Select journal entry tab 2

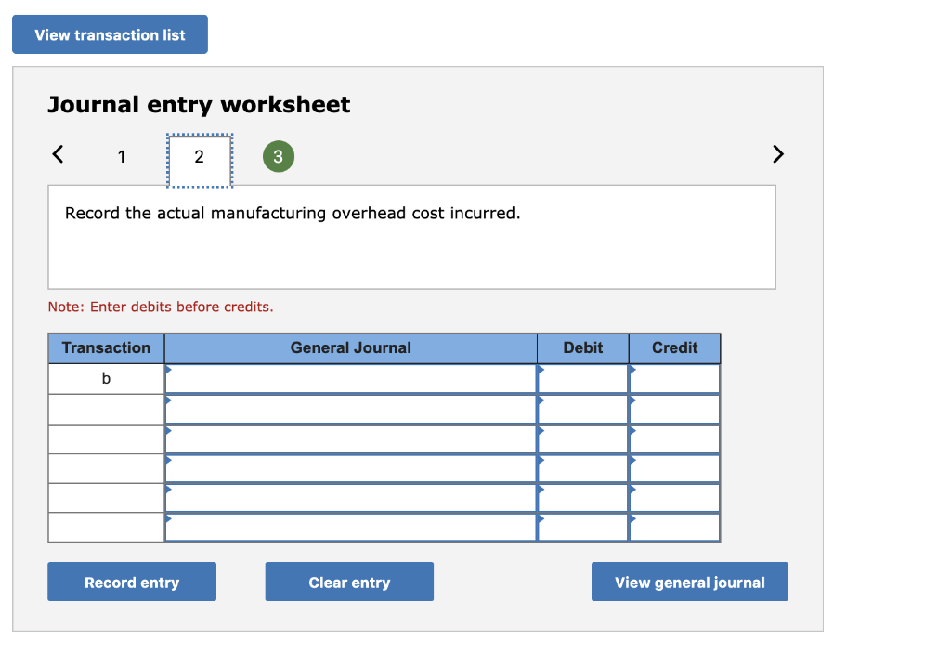tap(200, 160)
